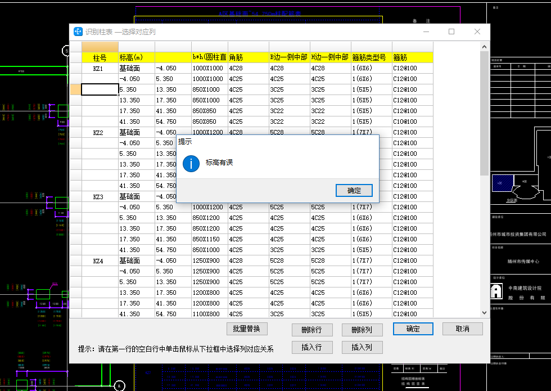Open the blank dropdown cell above the 柱号 header

100,47
